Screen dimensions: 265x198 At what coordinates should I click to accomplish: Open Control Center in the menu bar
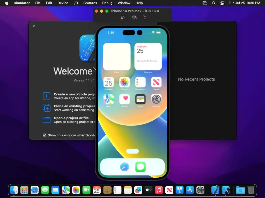(222, 3)
